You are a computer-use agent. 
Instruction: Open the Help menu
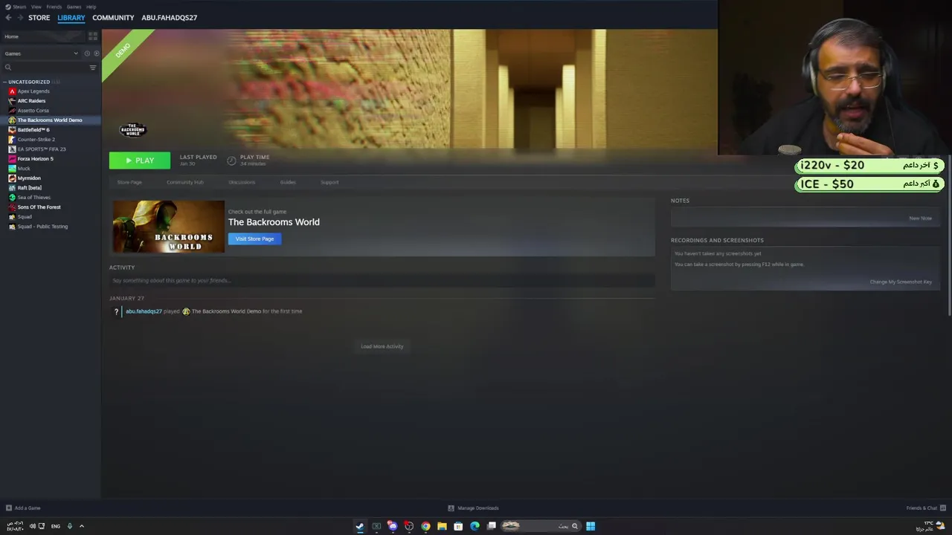(x=91, y=7)
